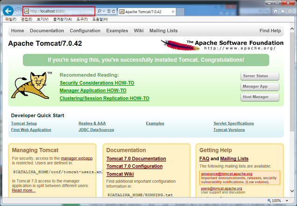
Task: Open Tomcat 7.0 Documentation link
Action: pos(136,159)
